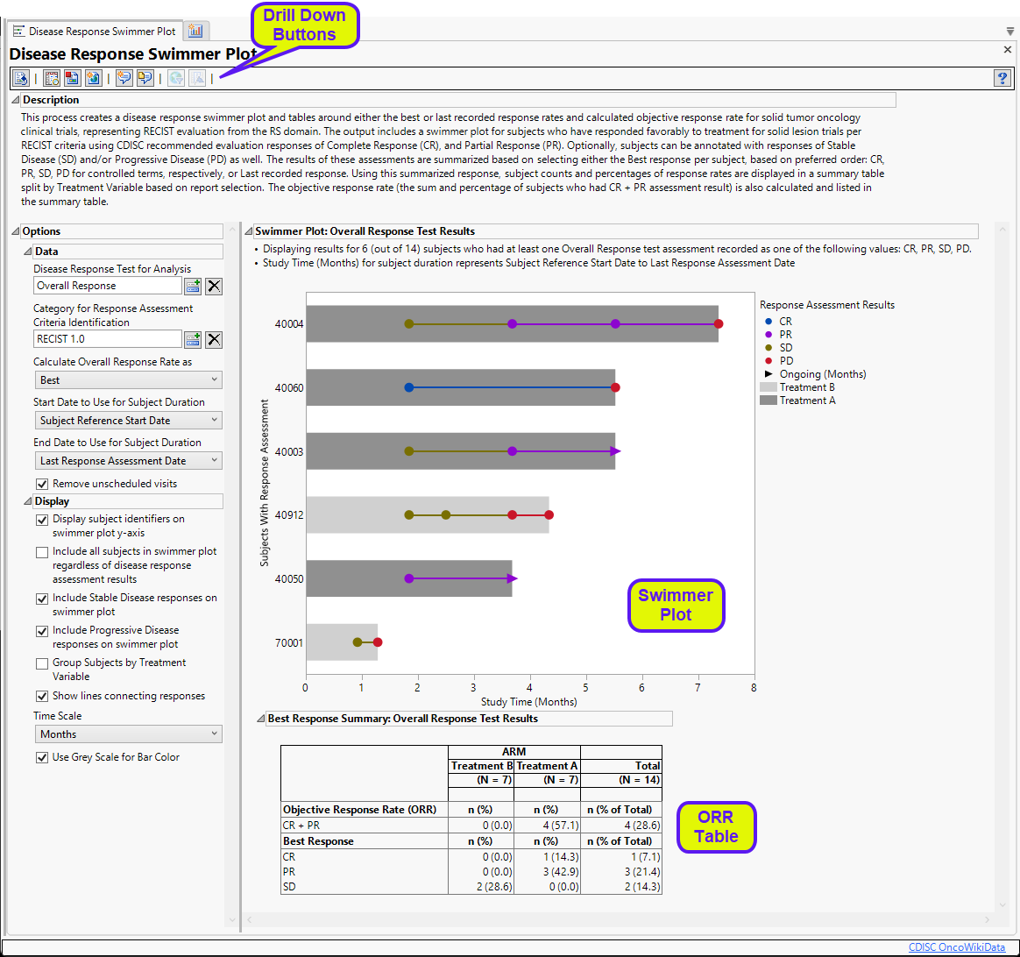
Task: Toggle Remove unscheduled visits checkbox
Action: pyautogui.click(x=42, y=484)
